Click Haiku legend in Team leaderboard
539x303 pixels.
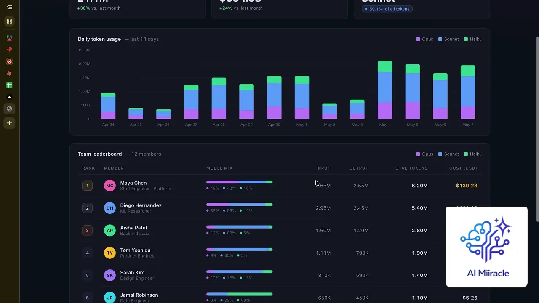pyautogui.click(x=473, y=154)
